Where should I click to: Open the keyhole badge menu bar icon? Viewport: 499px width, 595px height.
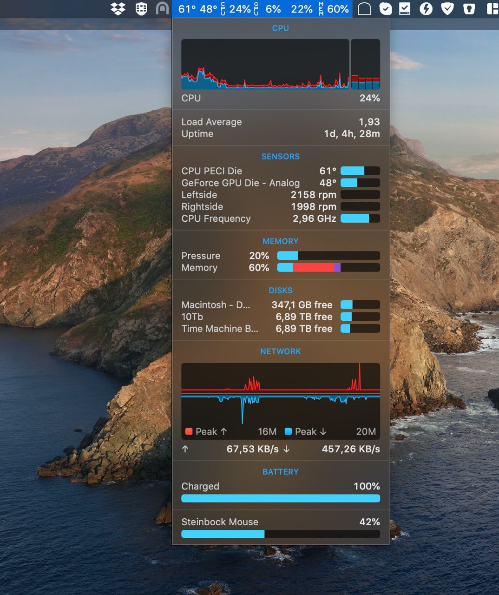[469, 9]
